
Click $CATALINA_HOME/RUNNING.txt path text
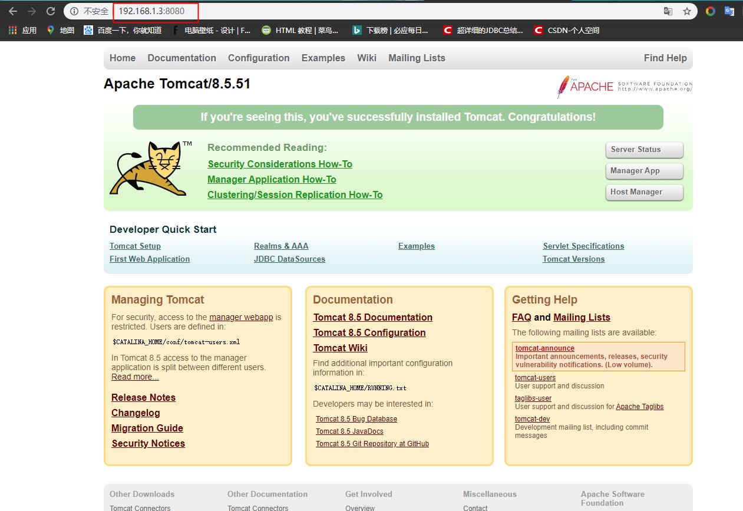click(360, 388)
